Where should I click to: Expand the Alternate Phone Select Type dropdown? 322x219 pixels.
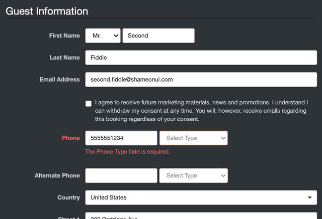pos(193,176)
